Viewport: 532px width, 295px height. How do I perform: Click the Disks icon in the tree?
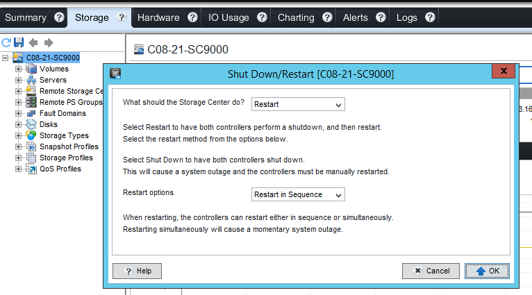point(31,124)
